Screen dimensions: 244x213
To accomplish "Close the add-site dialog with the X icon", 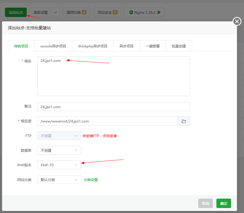I will 237,21.
